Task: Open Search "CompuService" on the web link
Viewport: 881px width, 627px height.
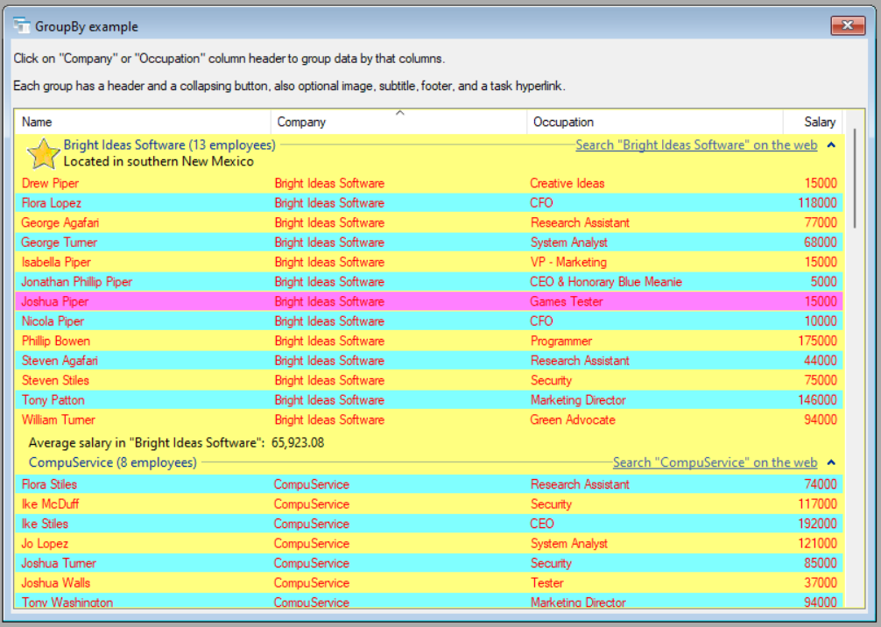Action: (715, 462)
